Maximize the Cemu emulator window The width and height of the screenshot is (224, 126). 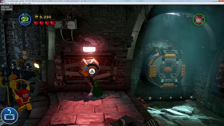[217, 1]
